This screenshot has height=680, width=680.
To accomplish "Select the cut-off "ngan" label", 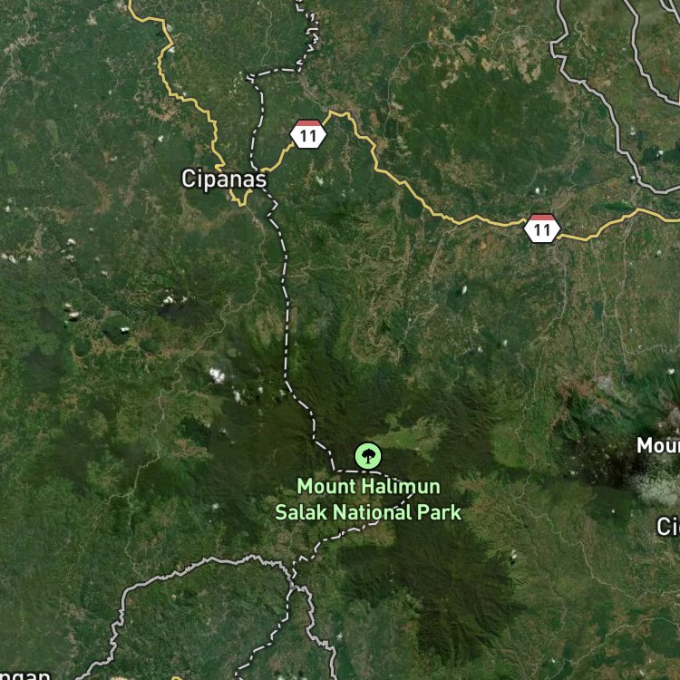I will [25, 675].
